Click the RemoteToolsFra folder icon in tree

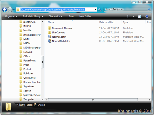coord(21,82)
